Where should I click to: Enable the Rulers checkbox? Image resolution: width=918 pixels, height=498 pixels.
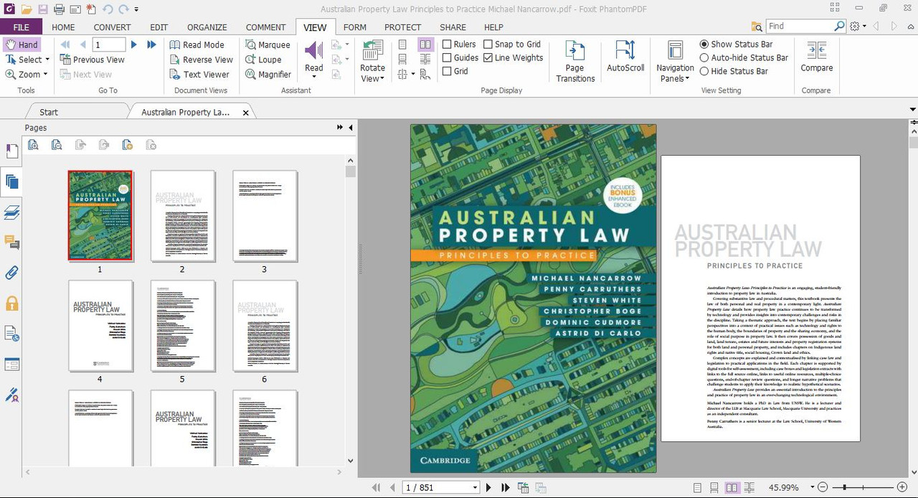coord(447,44)
